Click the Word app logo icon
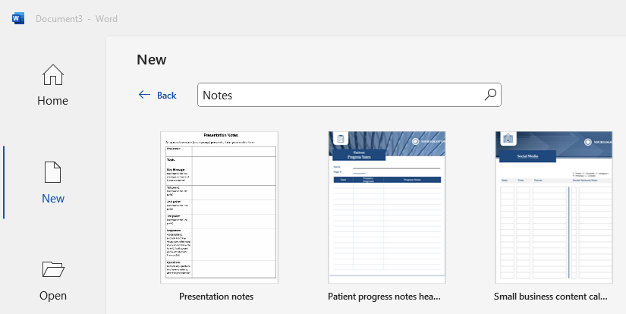The image size is (626, 314). click(18, 18)
